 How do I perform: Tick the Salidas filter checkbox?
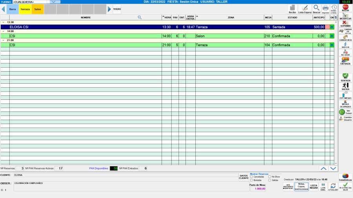(x=269, y=180)
